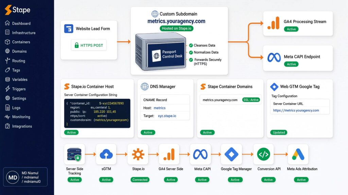Click the Passport Control Desk server image
Screen dimensions: 348x195
tap(161, 51)
